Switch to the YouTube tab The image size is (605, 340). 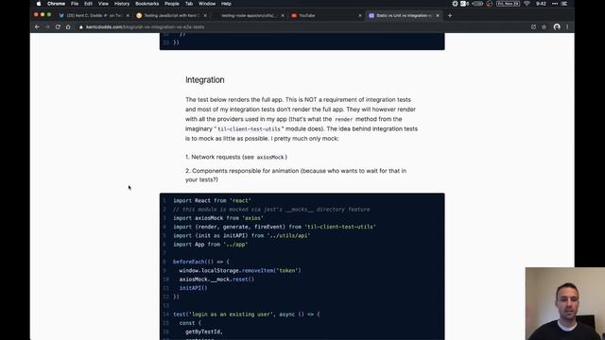coord(326,15)
